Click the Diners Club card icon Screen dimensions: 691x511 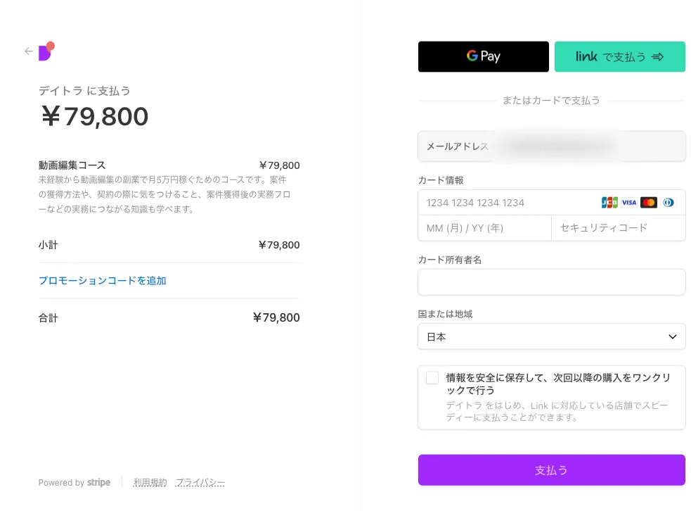[668, 203]
